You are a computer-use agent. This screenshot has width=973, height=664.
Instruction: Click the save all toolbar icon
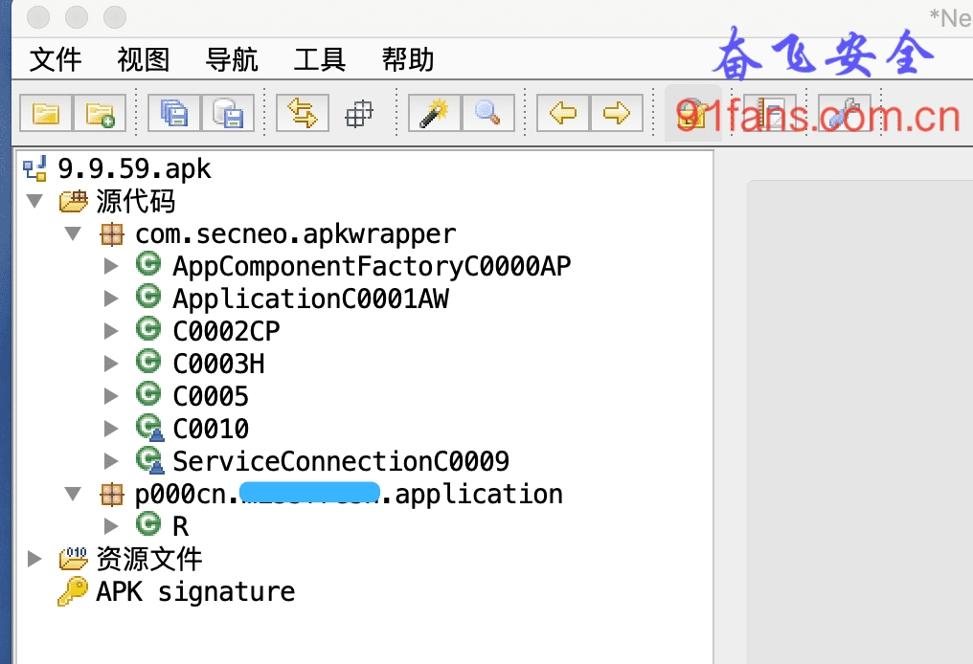point(174,113)
